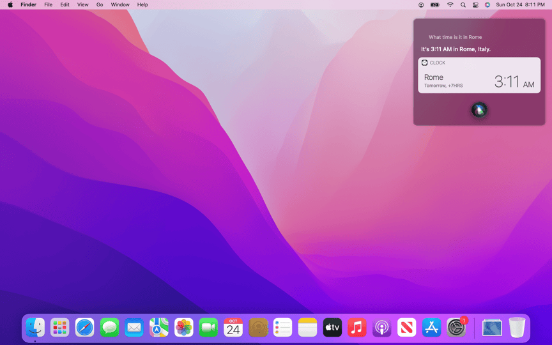Click the date and time Sun Oct 24
The width and height of the screenshot is (552, 345).
coord(520,4)
